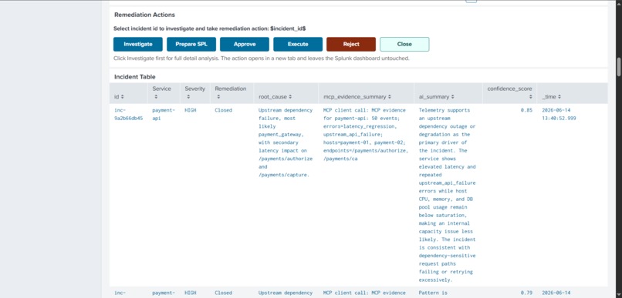
Task: Click the Investigate button
Action: [137, 45]
